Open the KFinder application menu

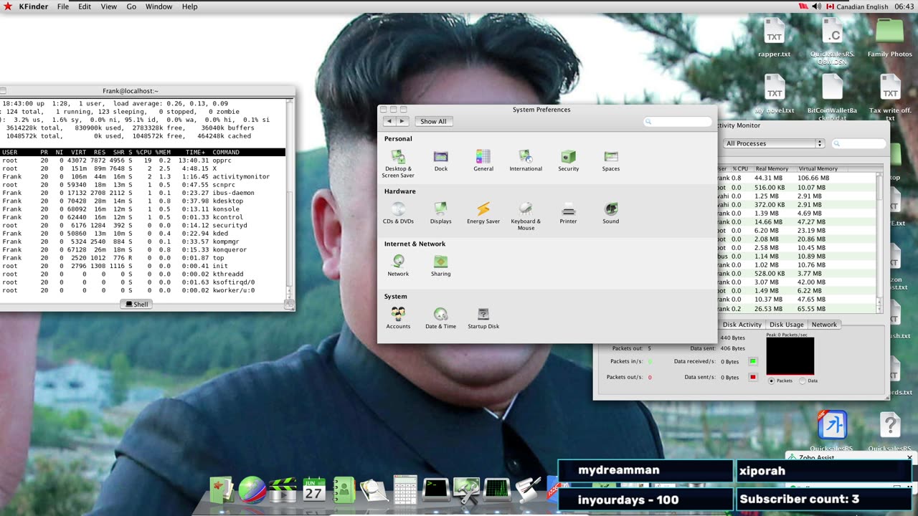(34, 6)
